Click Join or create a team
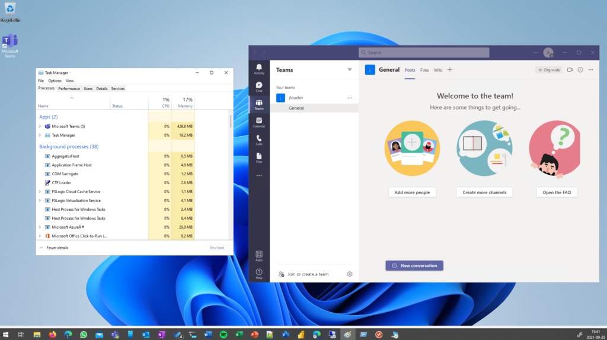The image size is (607, 340). point(303,274)
